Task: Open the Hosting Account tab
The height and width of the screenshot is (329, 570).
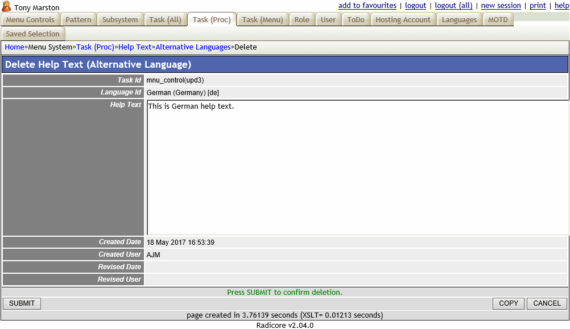Action: click(403, 19)
